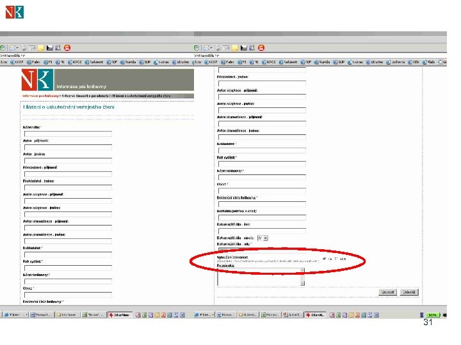The width and height of the screenshot is (461, 345).
Task: Open the PDF bookmark in the left links bar
Action: point(111,62)
